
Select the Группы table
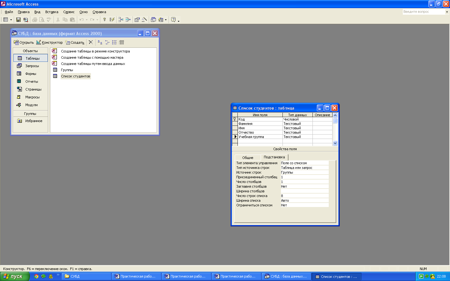tap(67, 70)
